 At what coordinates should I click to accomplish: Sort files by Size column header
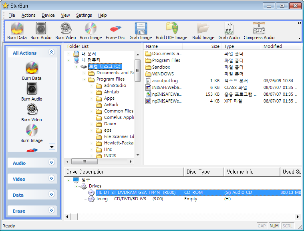click(202, 46)
